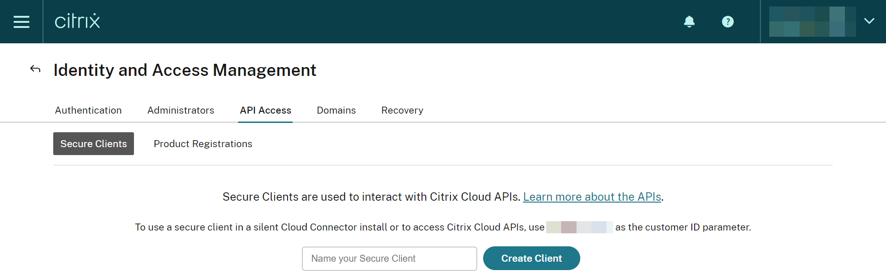Image resolution: width=886 pixels, height=278 pixels.
Task: Expand the account menu chevron
Action: (869, 21)
